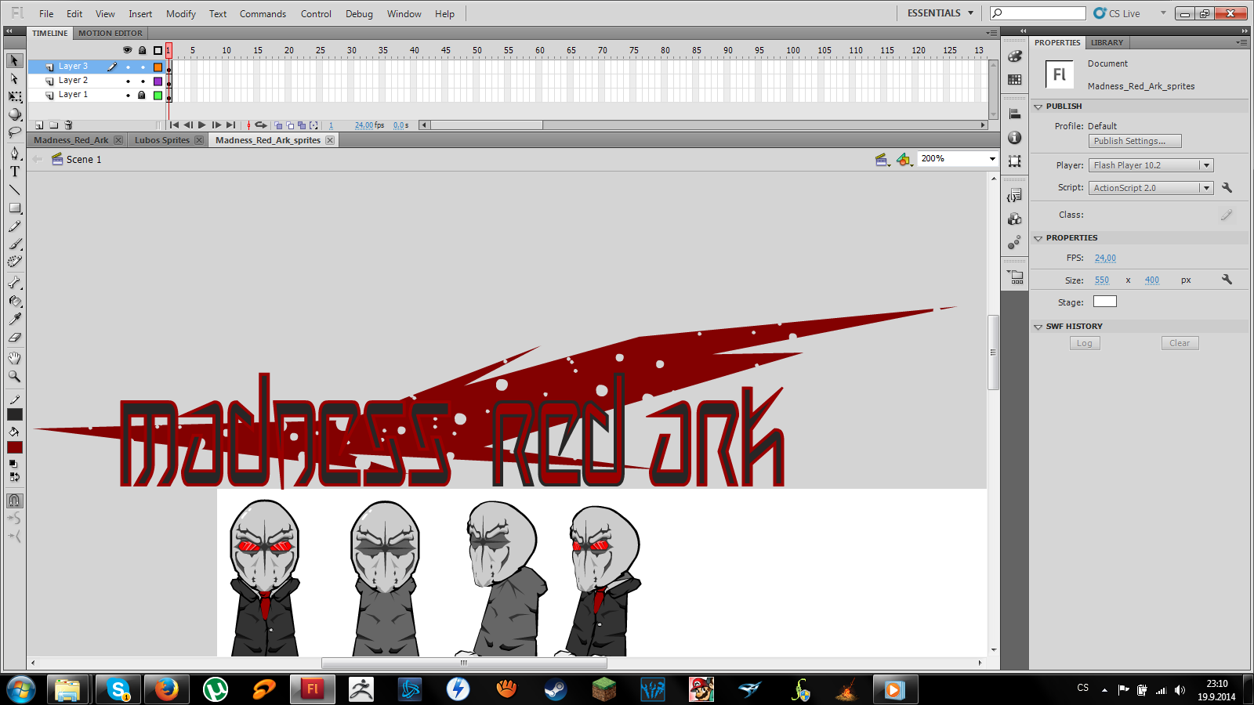This screenshot has width=1254, height=705.
Task: Select the Paint Bucket tool
Action: click(14, 301)
